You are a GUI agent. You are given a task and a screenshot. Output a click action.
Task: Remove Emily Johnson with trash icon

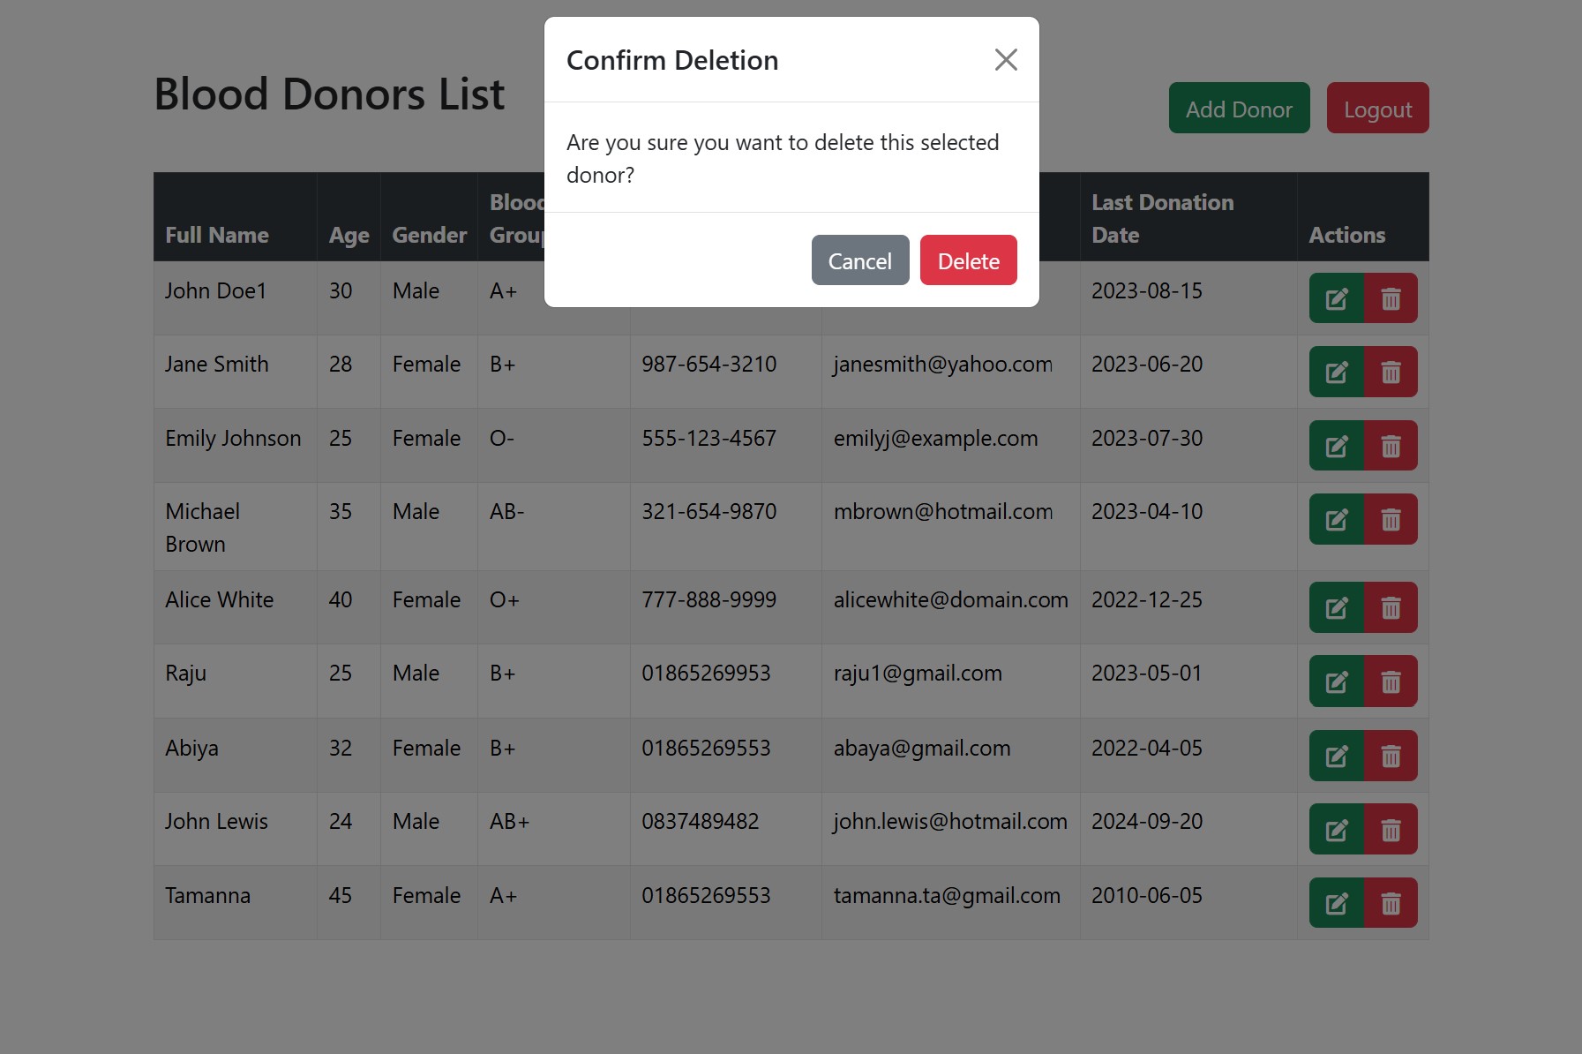1391,446
